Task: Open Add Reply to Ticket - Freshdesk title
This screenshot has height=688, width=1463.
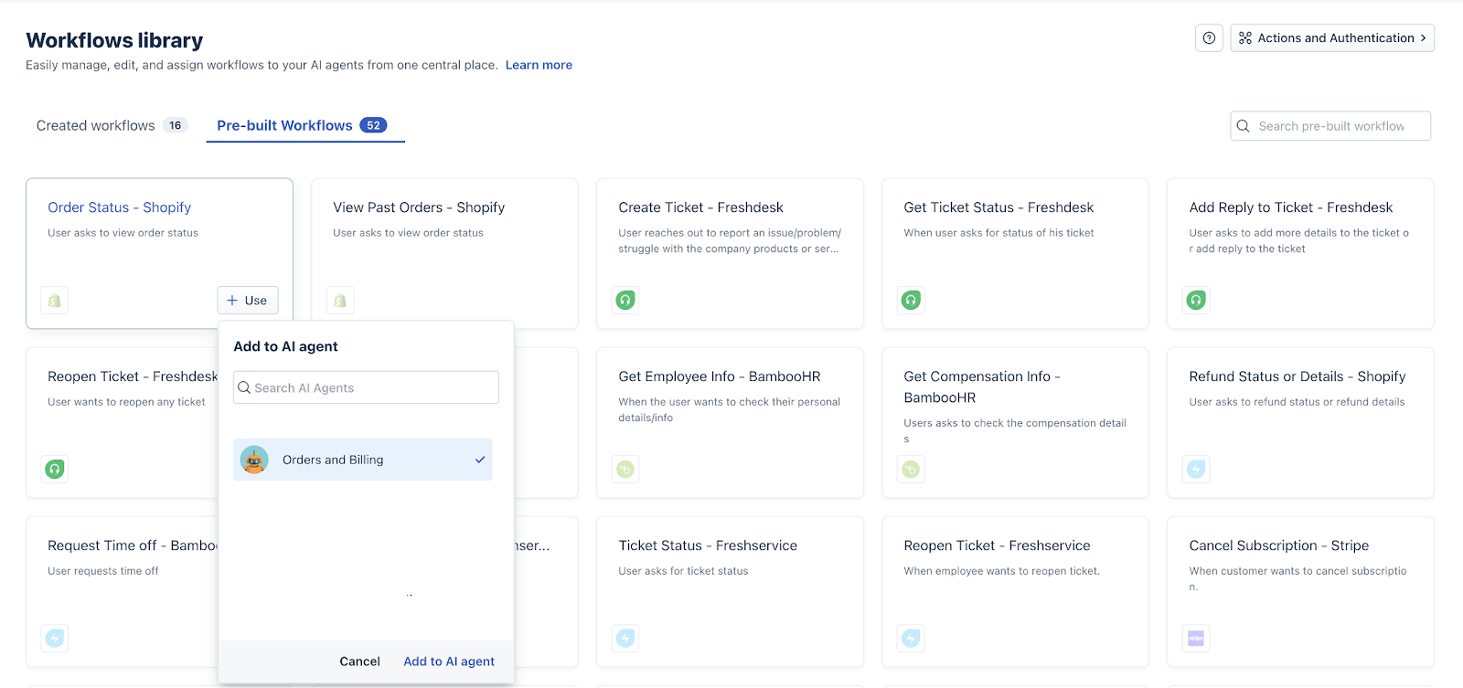Action: click(1291, 207)
